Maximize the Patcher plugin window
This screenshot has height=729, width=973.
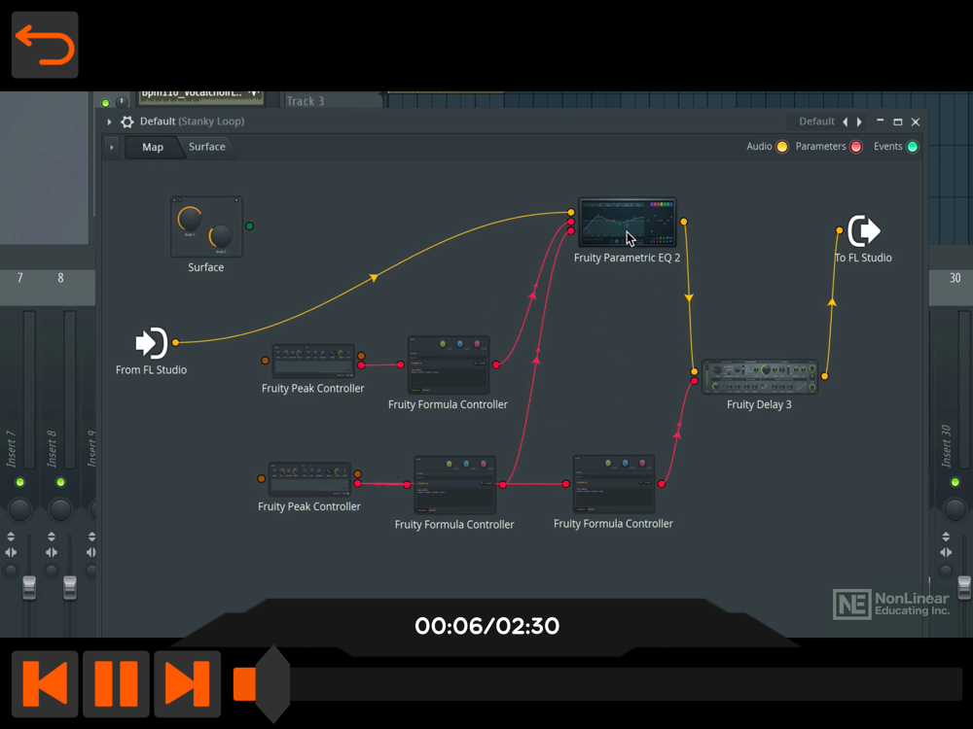[x=897, y=122]
